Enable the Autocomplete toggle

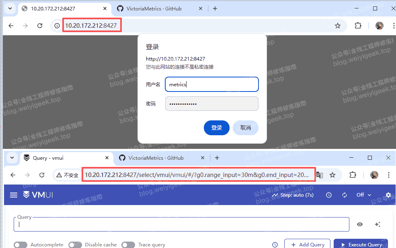coord(21,245)
